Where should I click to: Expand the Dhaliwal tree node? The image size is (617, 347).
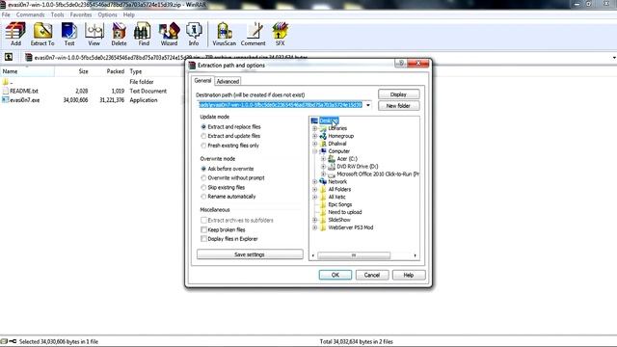pos(315,144)
